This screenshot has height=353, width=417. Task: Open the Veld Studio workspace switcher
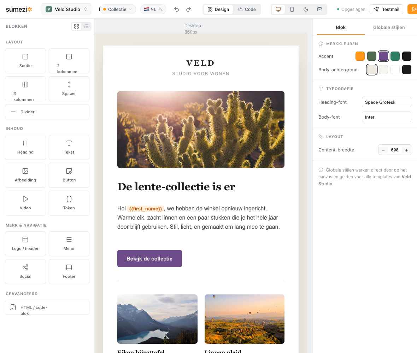[x=66, y=9]
